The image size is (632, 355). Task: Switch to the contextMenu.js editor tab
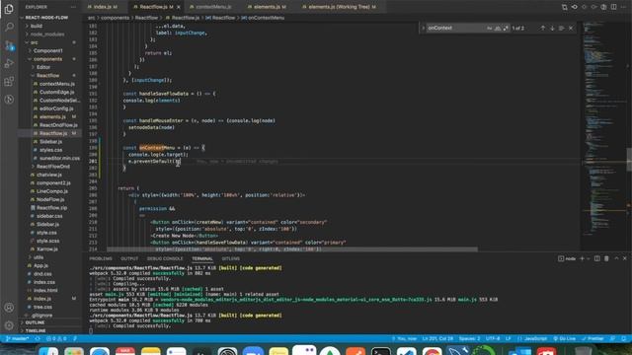(x=213, y=7)
